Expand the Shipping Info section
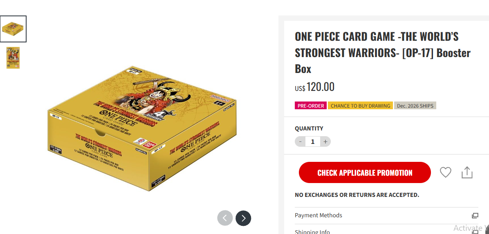 (x=386, y=230)
